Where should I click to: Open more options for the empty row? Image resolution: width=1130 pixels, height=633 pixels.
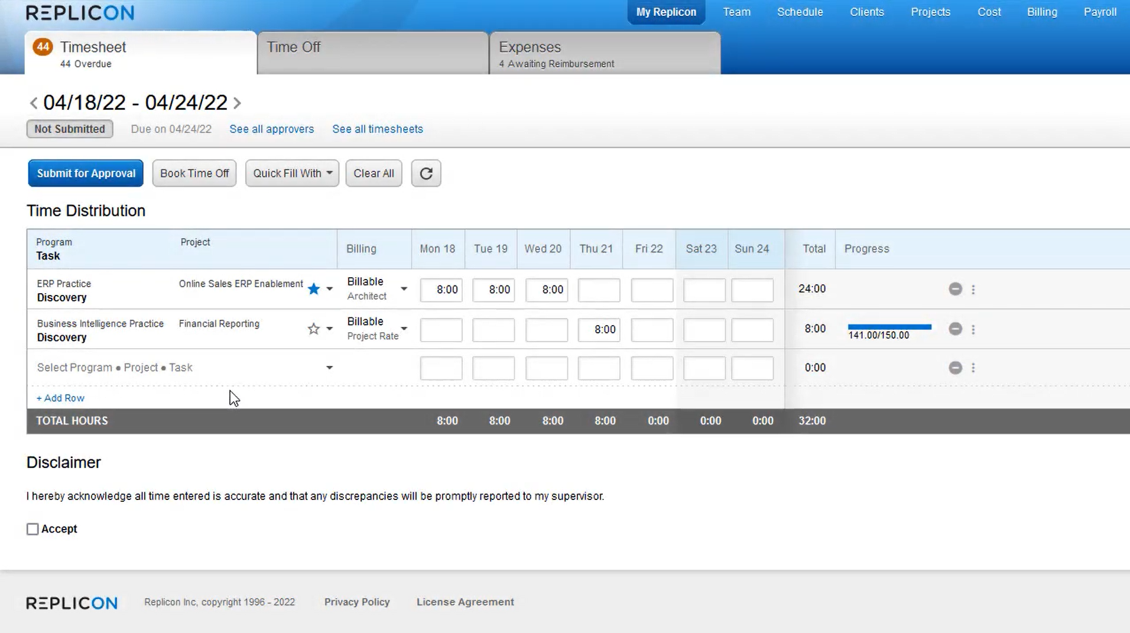click(x=973, y=368)
